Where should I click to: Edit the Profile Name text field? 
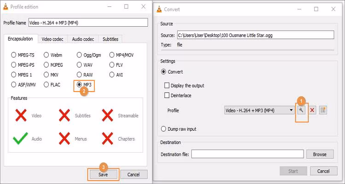[88, 23]
